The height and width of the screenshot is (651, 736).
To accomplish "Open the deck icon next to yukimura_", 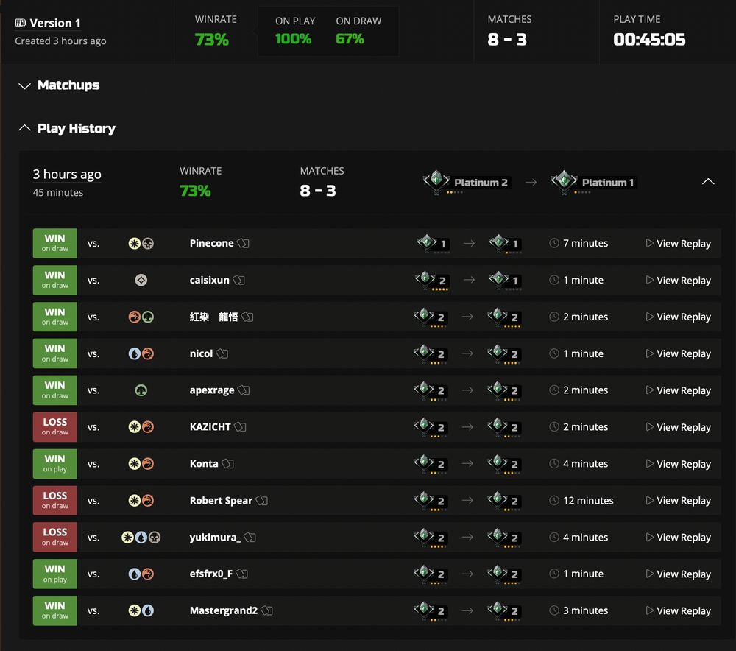I will (250, 537).
